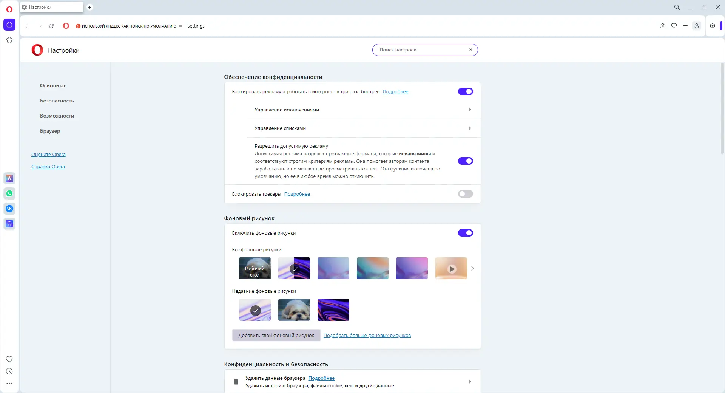Take a snapshot with the camera icon
725x393 pixels.
[663, 26]
